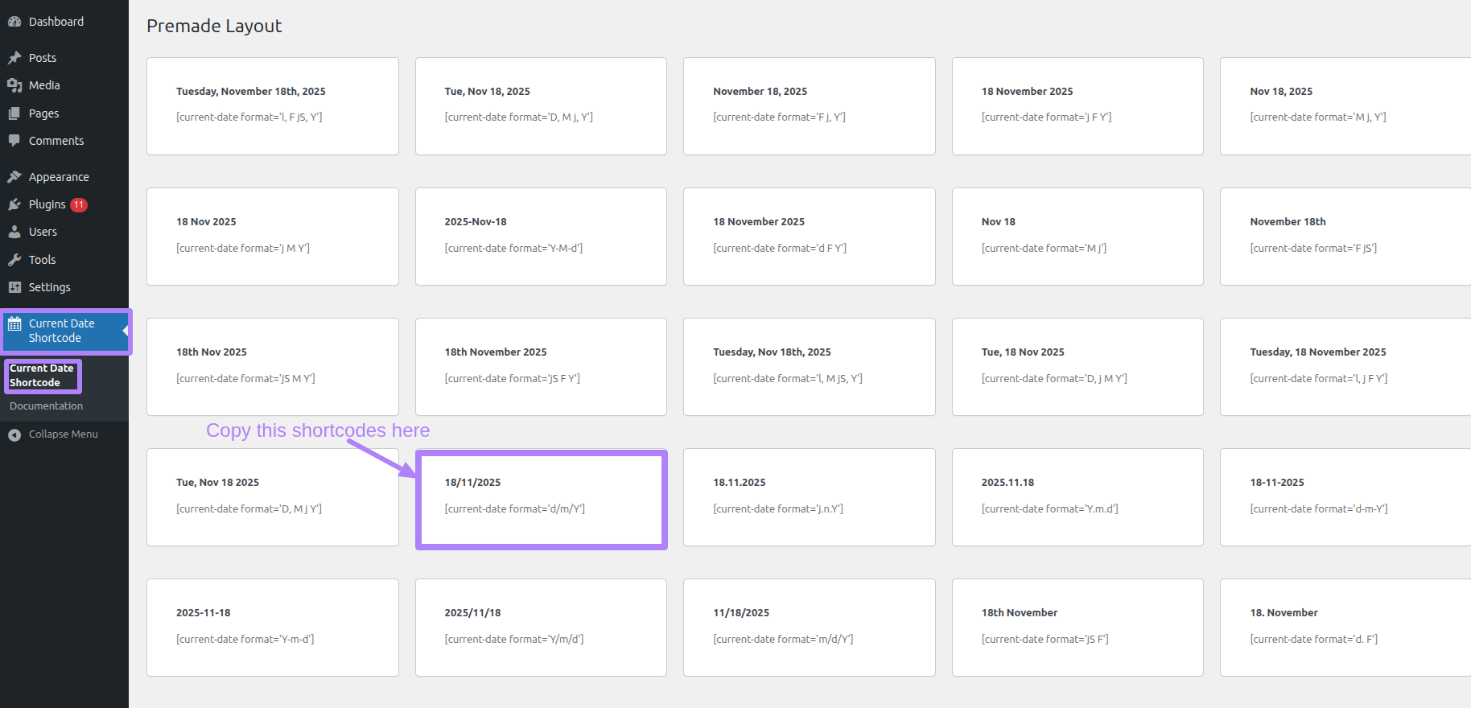Click the Pages document icon

[14, 113]
